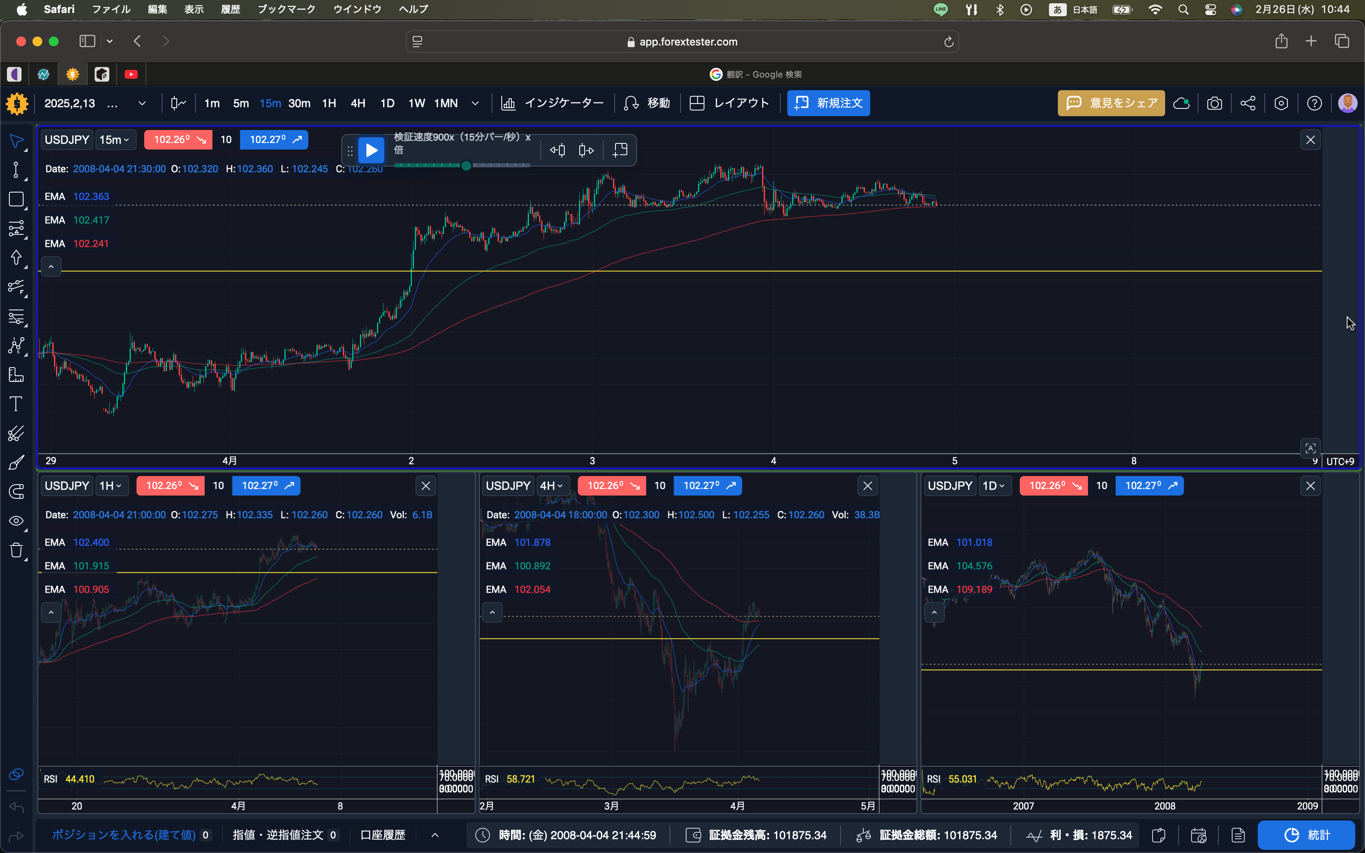Click the 統計 statistics button
This screenshot has width=1365, height=853.
point(1306,835)
